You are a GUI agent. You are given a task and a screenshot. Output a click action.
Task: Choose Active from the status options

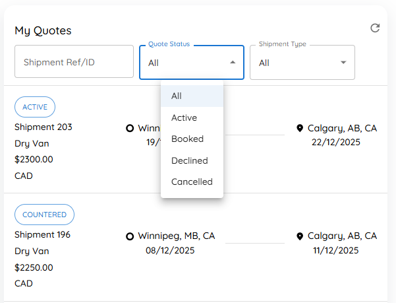point(192,118)
